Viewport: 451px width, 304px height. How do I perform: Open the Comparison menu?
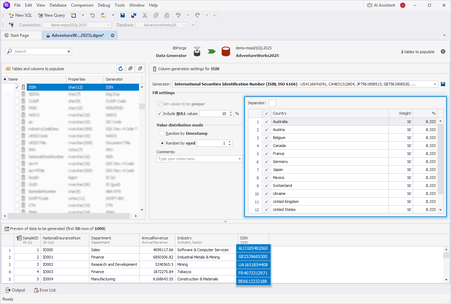coord(82,5)
